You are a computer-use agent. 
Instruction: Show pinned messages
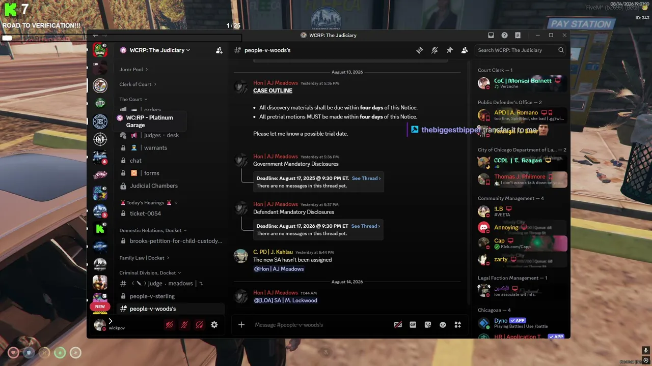tap(449, 50)
